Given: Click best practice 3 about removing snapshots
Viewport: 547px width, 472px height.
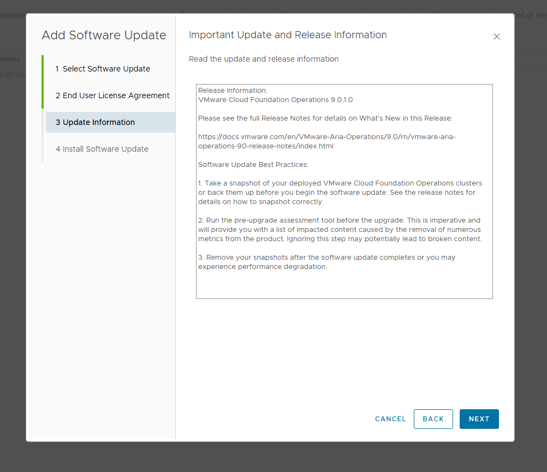Looking at the screenshot, I should (326, 262).
